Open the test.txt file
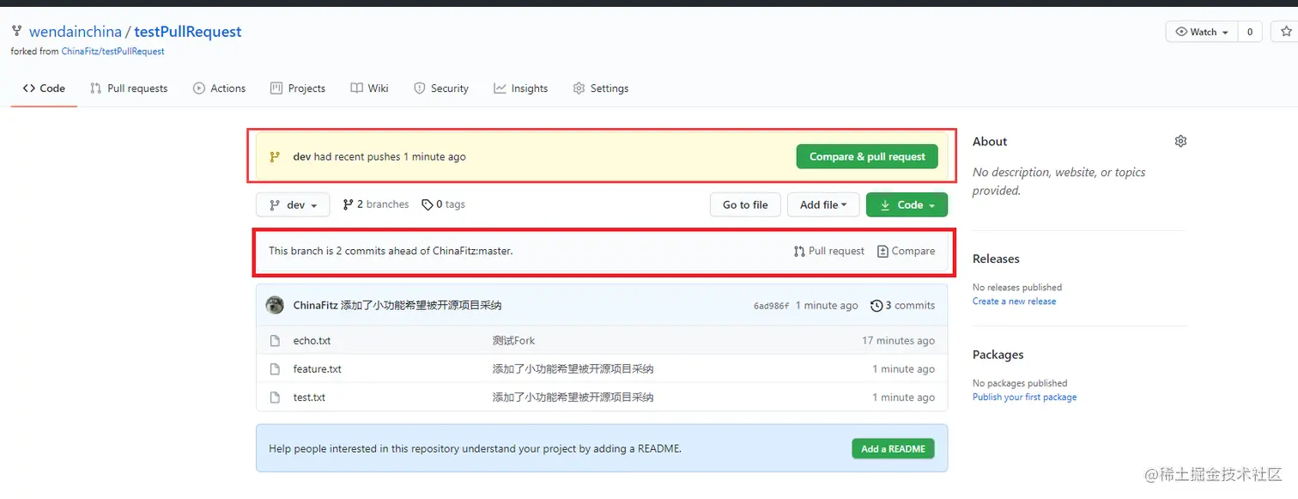 click(x=309, y=398)
